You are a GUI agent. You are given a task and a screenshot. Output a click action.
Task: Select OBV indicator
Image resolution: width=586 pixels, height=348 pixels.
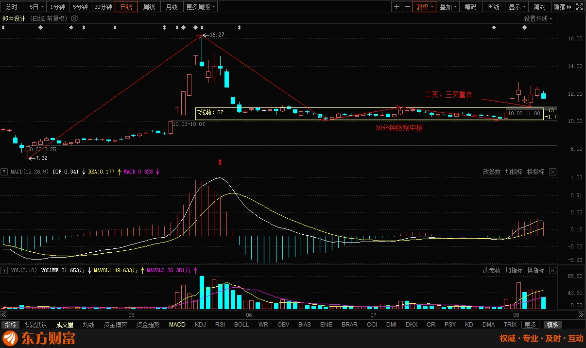pyautogui.click(x=283, y=325)
